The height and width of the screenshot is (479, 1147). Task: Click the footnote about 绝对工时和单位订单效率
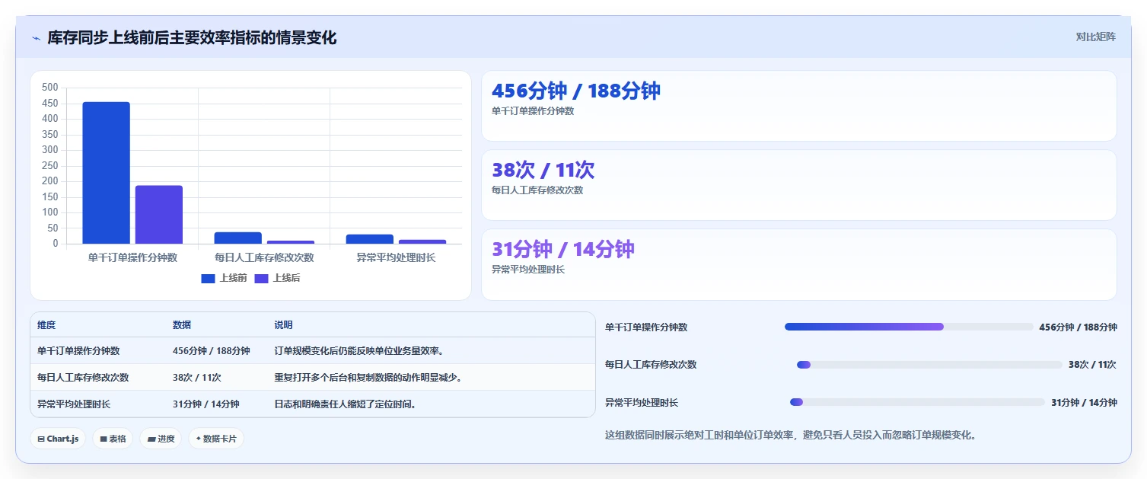point(791,436)
